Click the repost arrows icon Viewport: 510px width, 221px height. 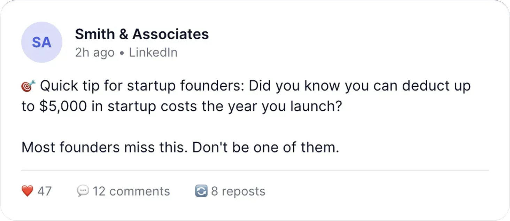coord(201,191)
